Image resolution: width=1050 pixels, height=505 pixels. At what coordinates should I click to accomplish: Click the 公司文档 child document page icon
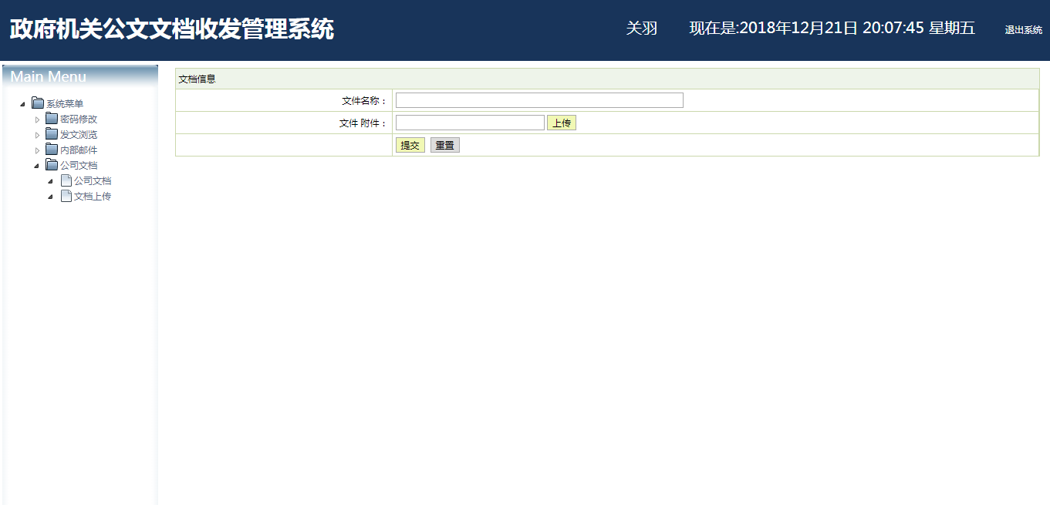[66, 180]
